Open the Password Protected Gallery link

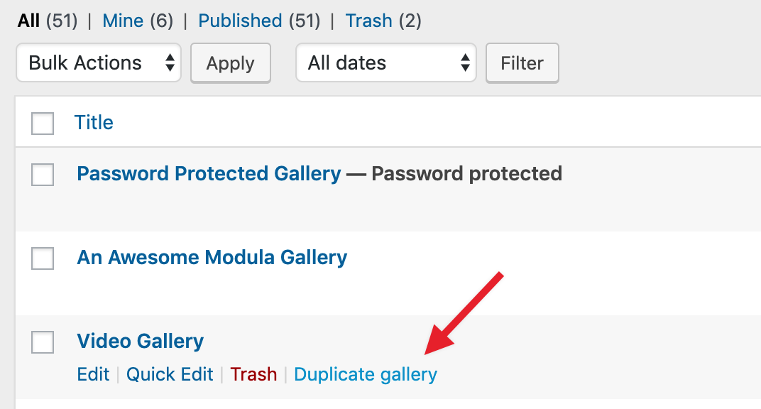click(209, 173)
